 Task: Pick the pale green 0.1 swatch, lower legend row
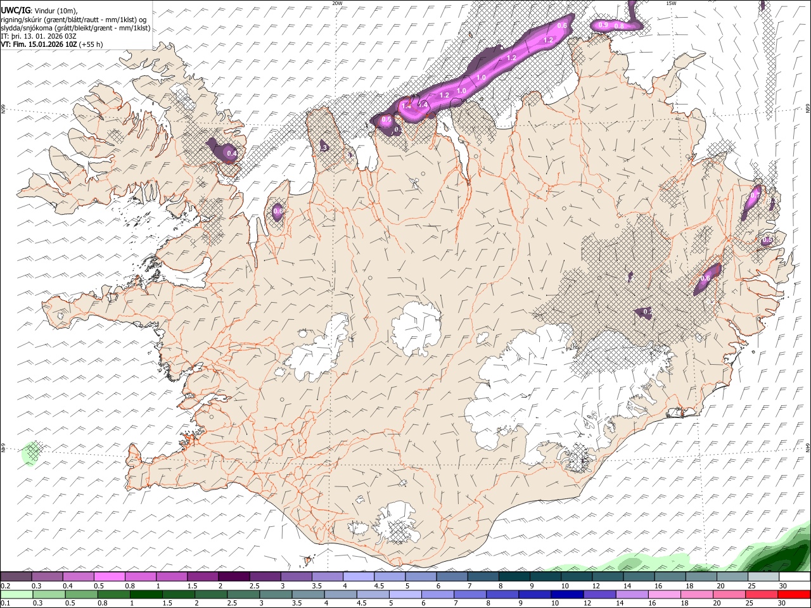[16, 594]
